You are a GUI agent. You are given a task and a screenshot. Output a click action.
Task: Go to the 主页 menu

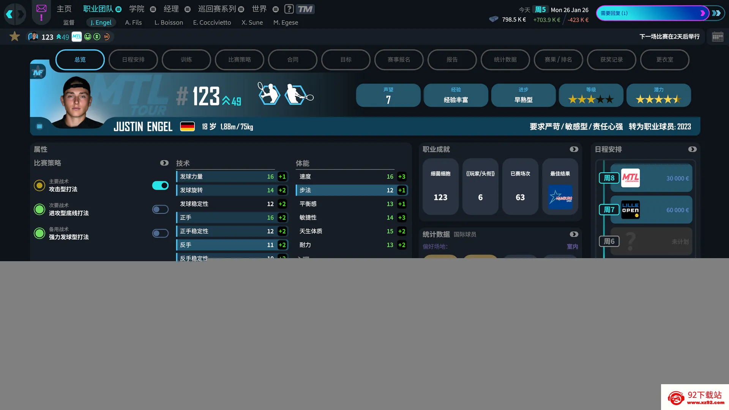pyautogui.click(x=64, y=9)
